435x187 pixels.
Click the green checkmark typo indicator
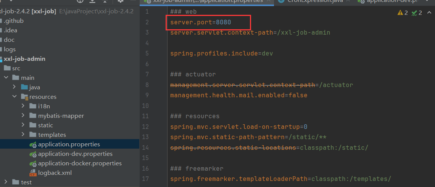point(414,13)
